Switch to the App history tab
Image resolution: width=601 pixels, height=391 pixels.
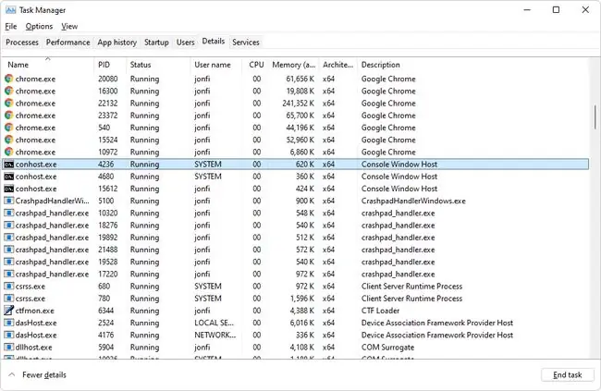[x=117, y=43]
